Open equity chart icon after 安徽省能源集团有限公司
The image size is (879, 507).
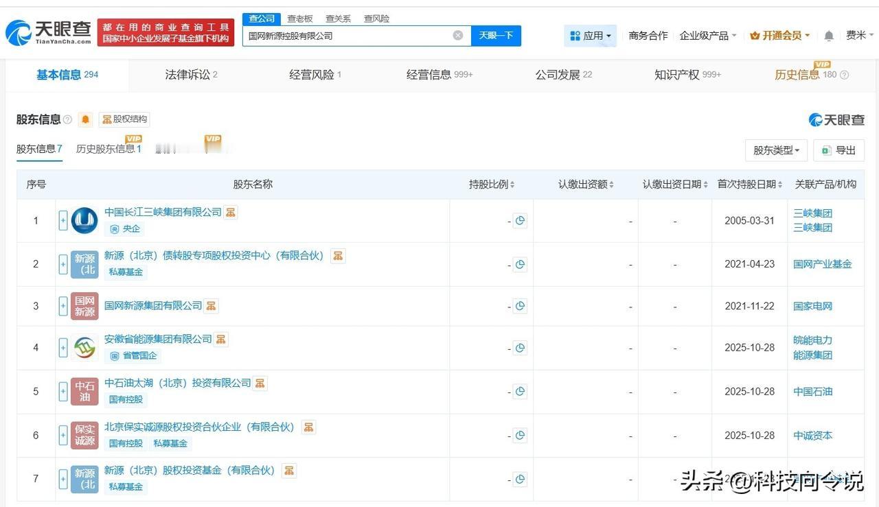[220, 339]
